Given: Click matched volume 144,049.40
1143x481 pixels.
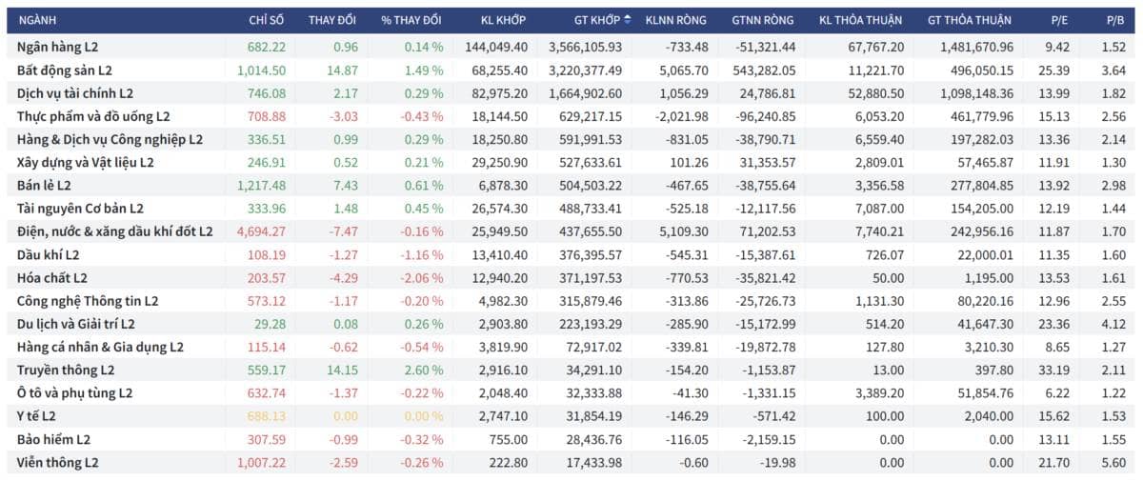Looking at the screenshot, I should (495, 47).
